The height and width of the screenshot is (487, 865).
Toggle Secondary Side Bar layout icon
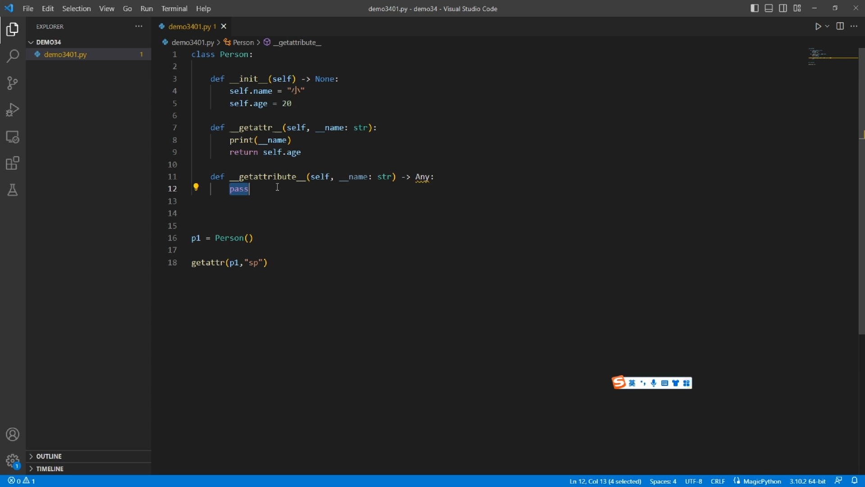[783, 8]
